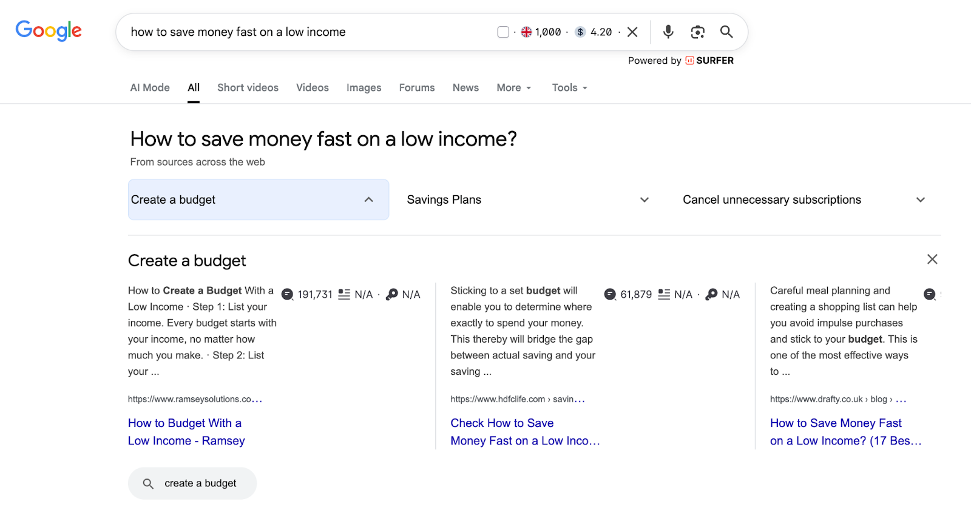The width and height of the screenshot is (971, 510).
Task: Click traffic icon in drafty.co.uk result
Action: click(930, 294)
